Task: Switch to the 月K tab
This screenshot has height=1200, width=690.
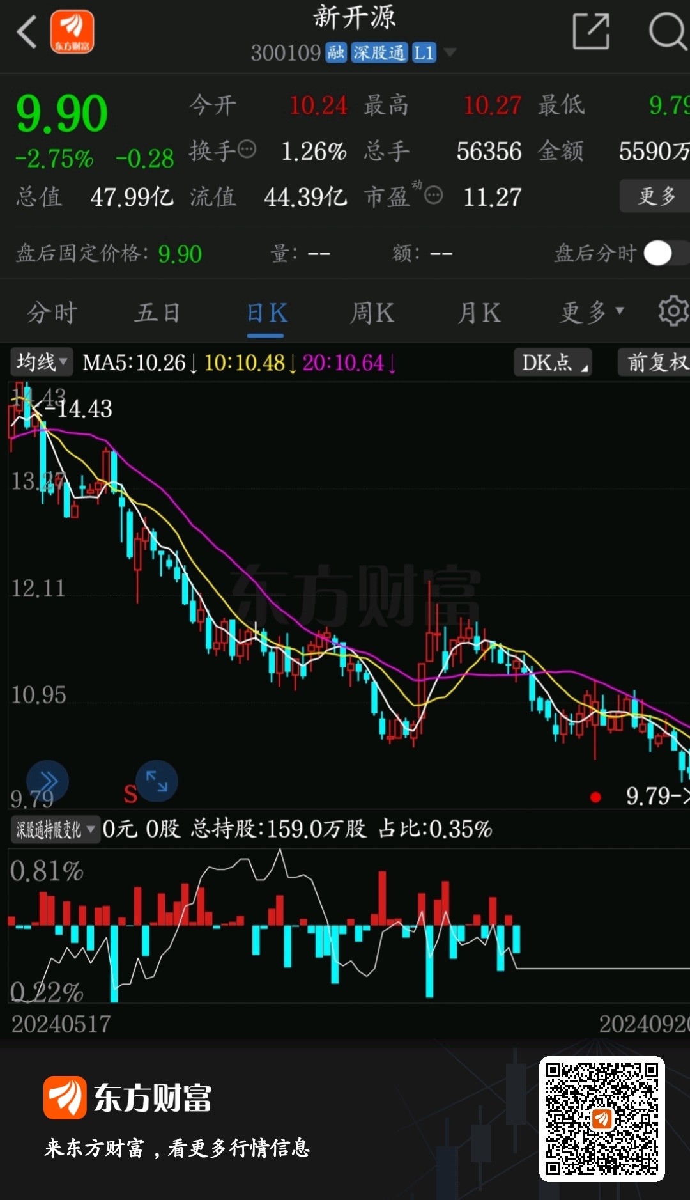Action: point(479,313)
